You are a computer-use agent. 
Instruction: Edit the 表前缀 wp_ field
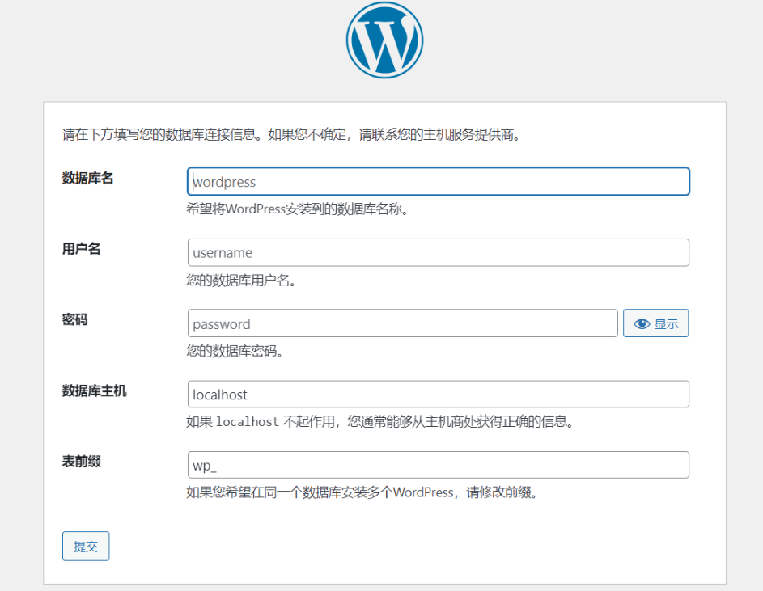click(439, 465)
